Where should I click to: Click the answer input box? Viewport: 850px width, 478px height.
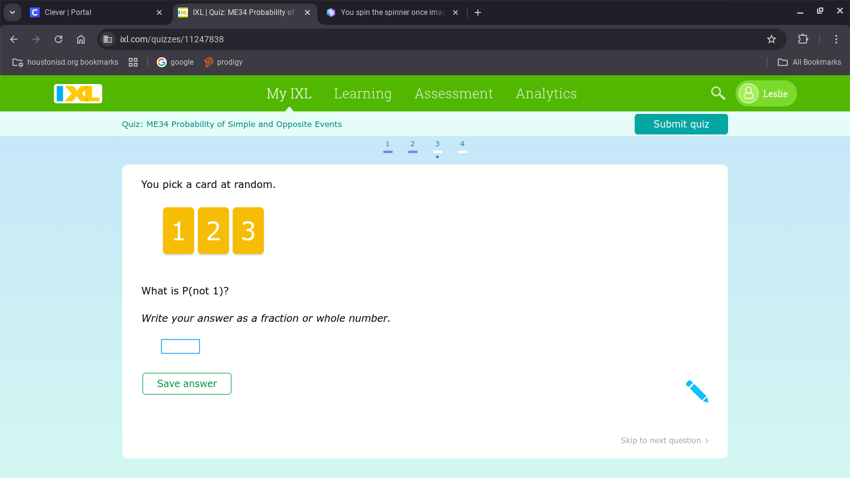point(180,346)
